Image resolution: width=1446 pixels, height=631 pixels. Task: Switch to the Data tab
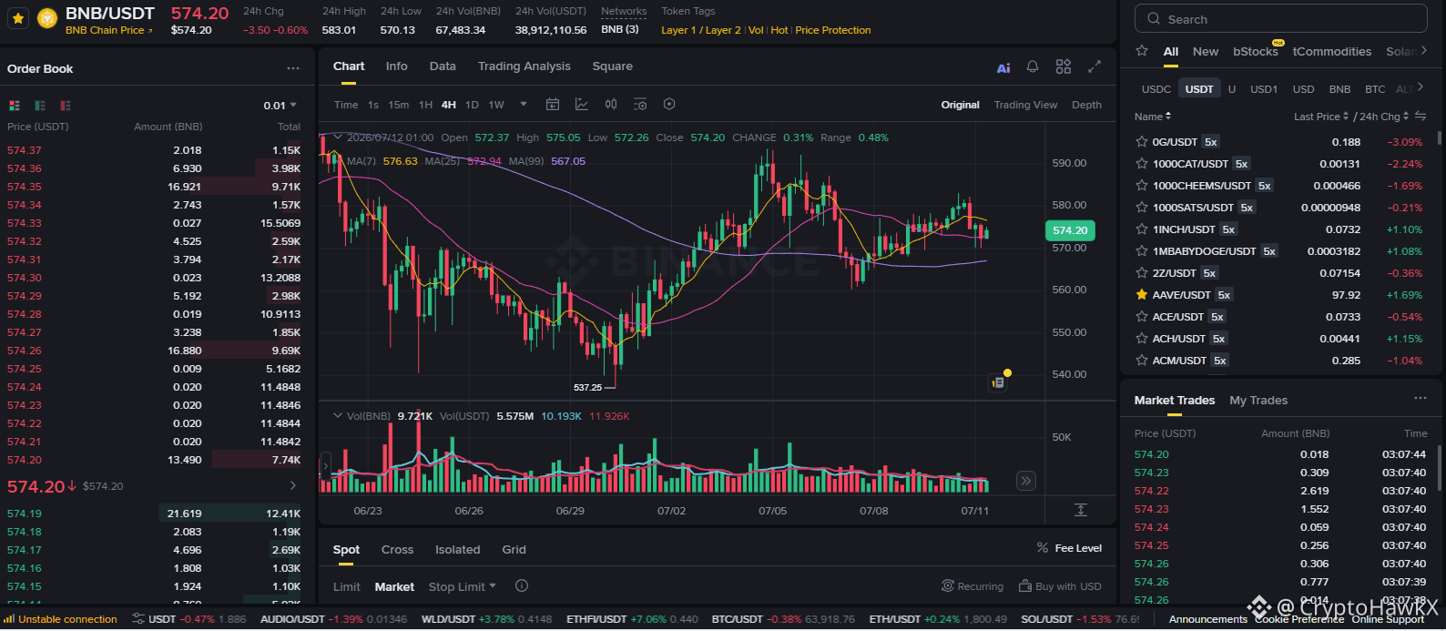(443, 66)
